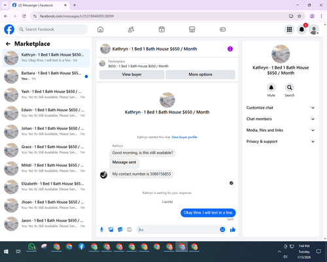Viewport: 327px width, 262px height.
Task: Open the View buyer profile link
Action: tap(184, 137)
